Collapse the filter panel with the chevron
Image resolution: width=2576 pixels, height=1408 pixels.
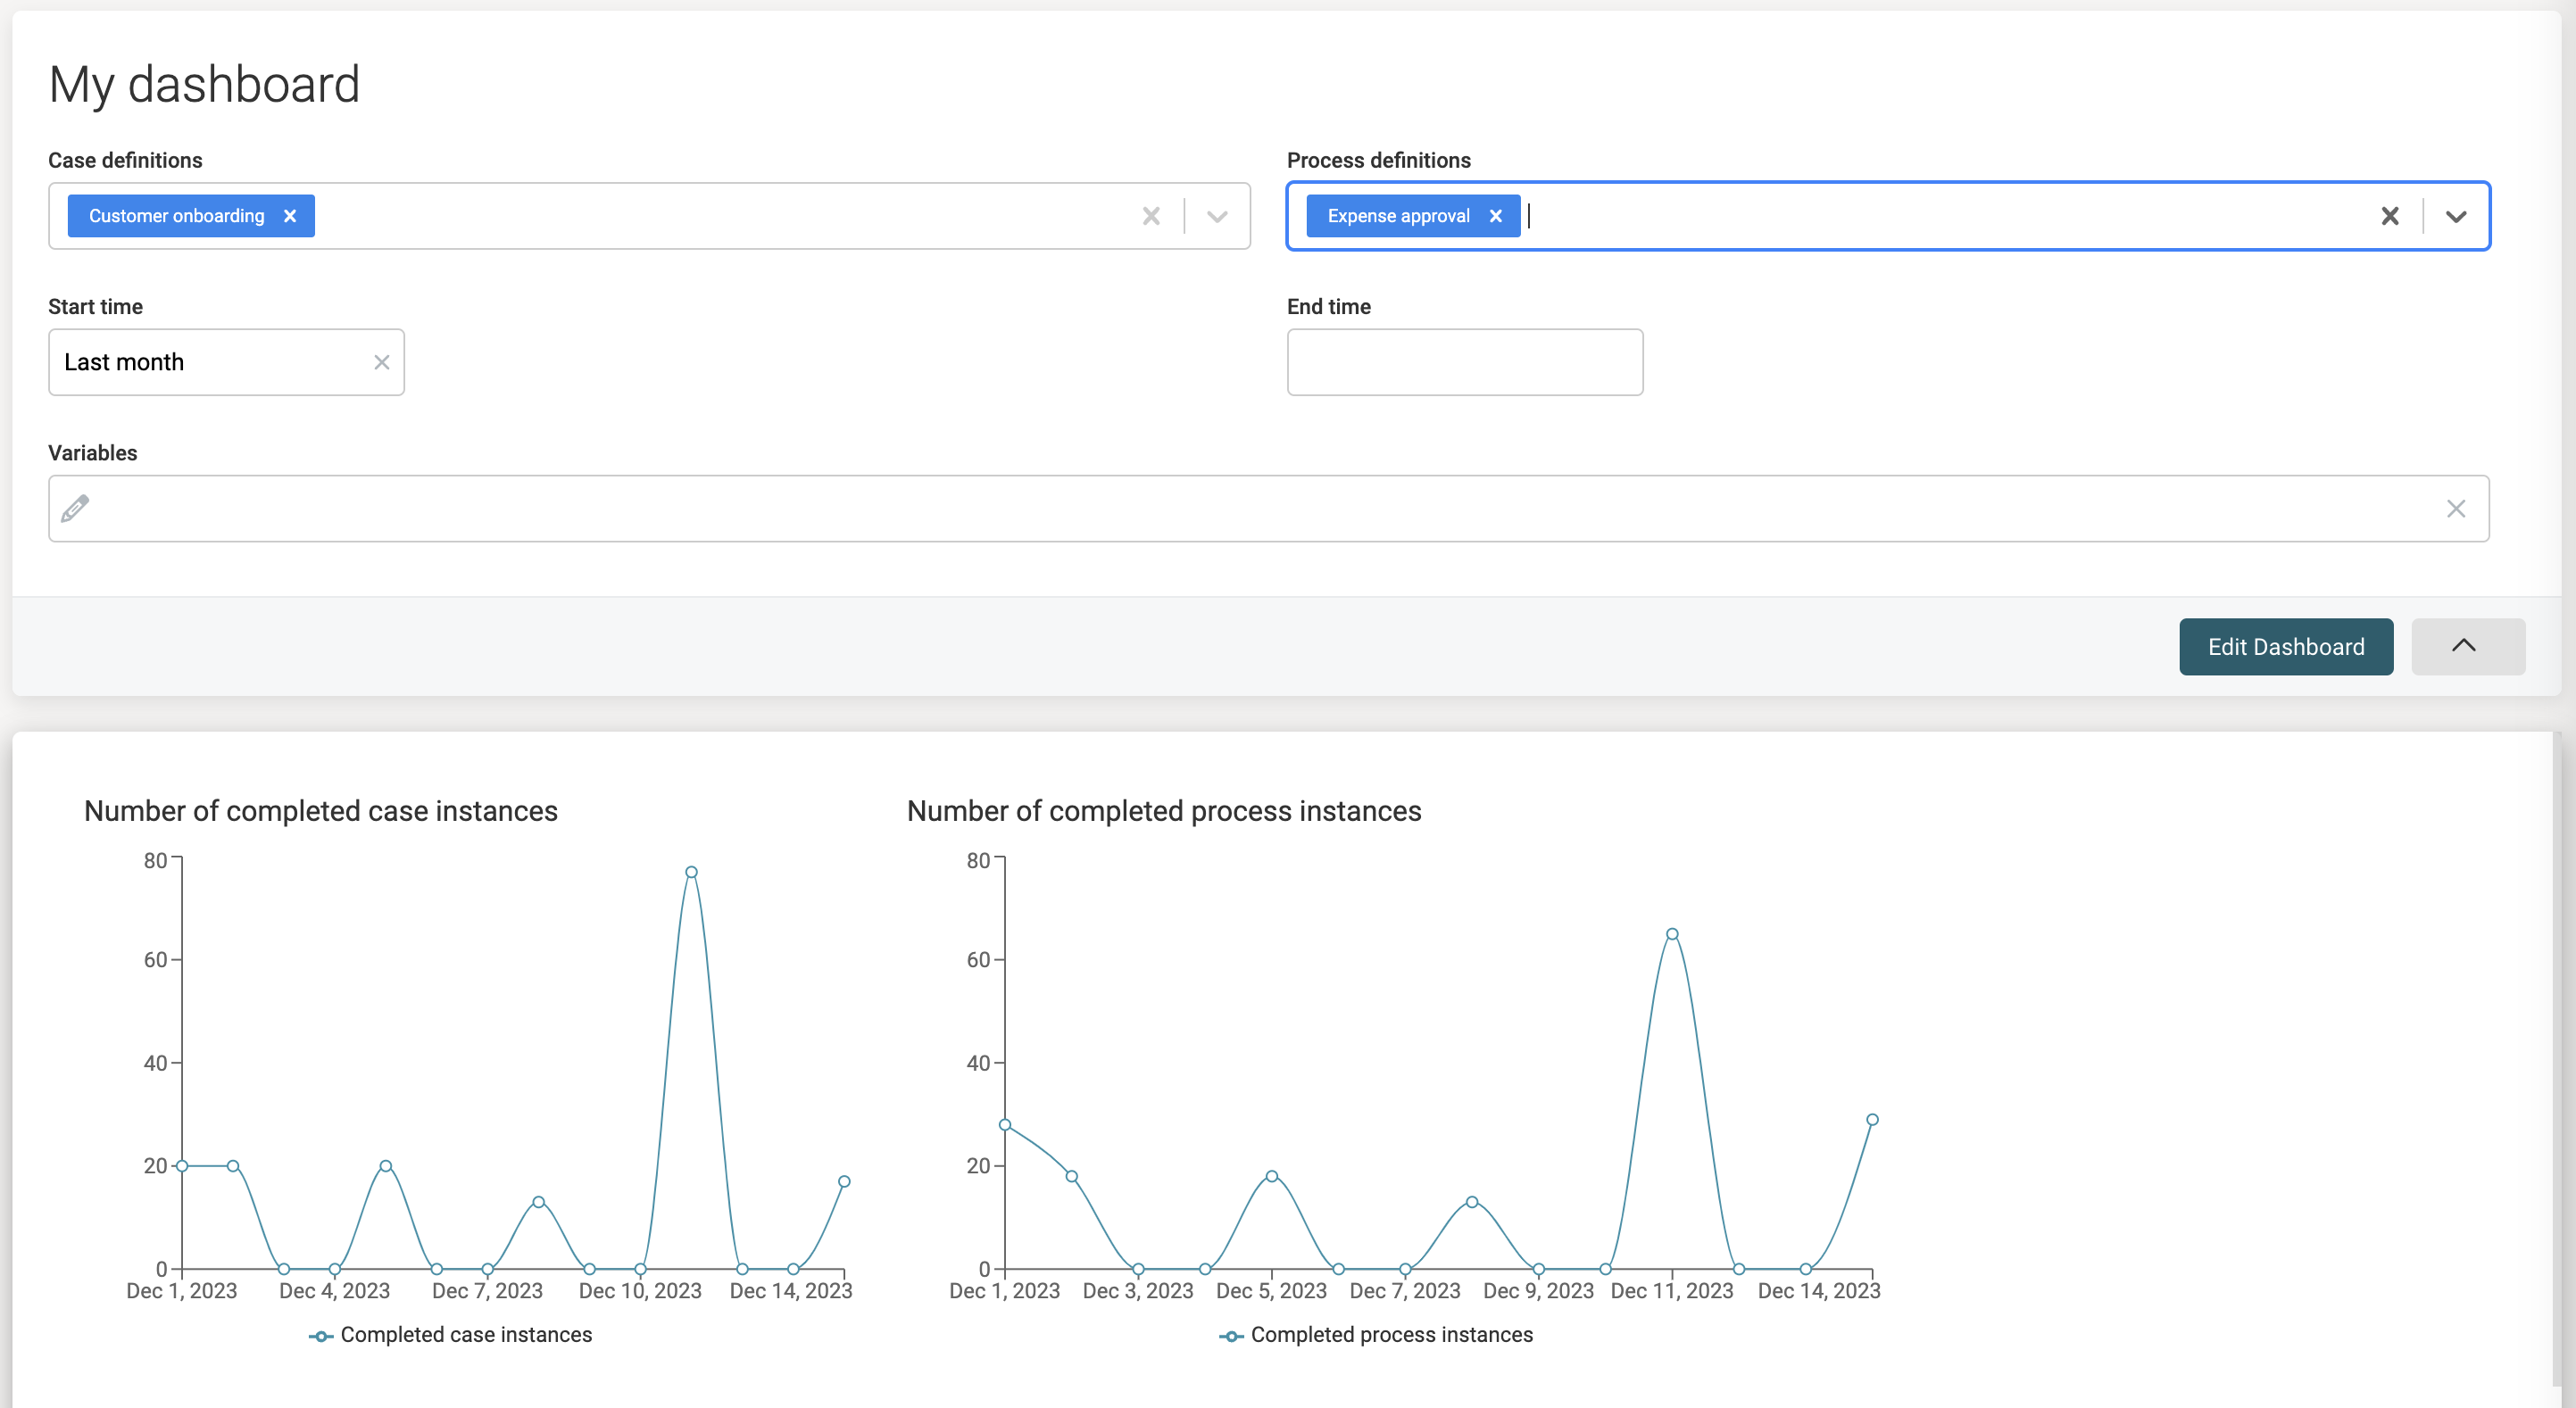[x=2467, y=646]
